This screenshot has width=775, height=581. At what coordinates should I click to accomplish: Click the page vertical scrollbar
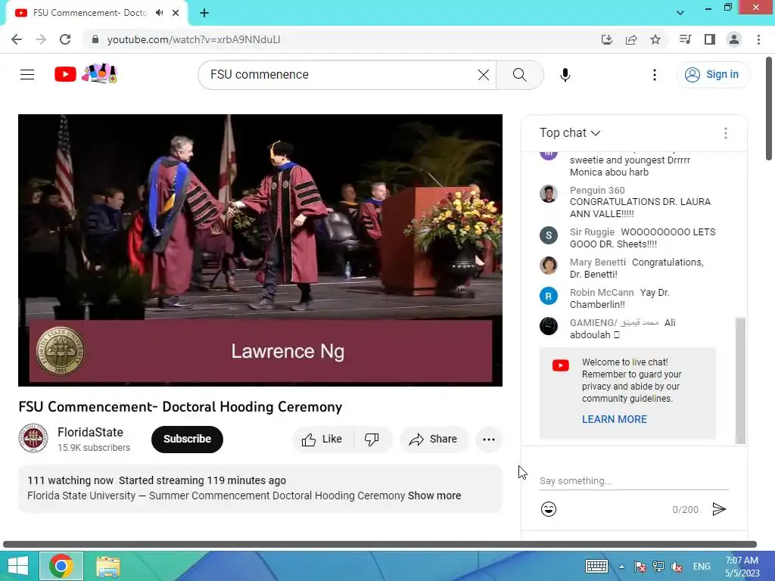[x=769, y=109]
